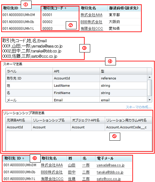Click the schema table scrollbar thumb
Image resolution: width=155 pixels, height=182 pixels.
pyautogui.click(x=150, y=88)
